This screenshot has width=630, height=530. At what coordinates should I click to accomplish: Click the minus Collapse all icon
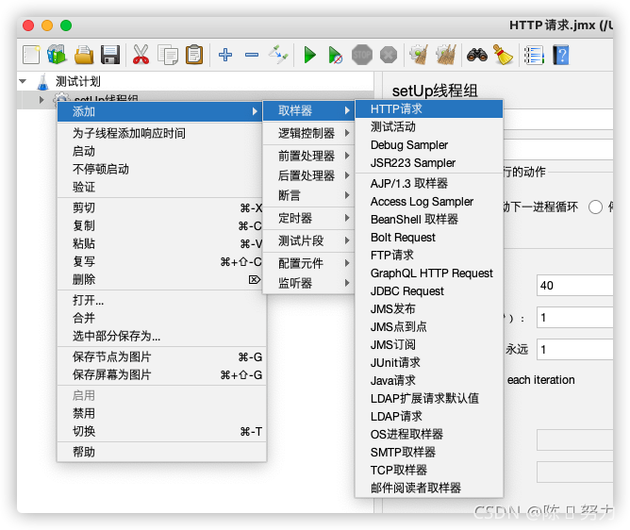[x=252, y=55]
